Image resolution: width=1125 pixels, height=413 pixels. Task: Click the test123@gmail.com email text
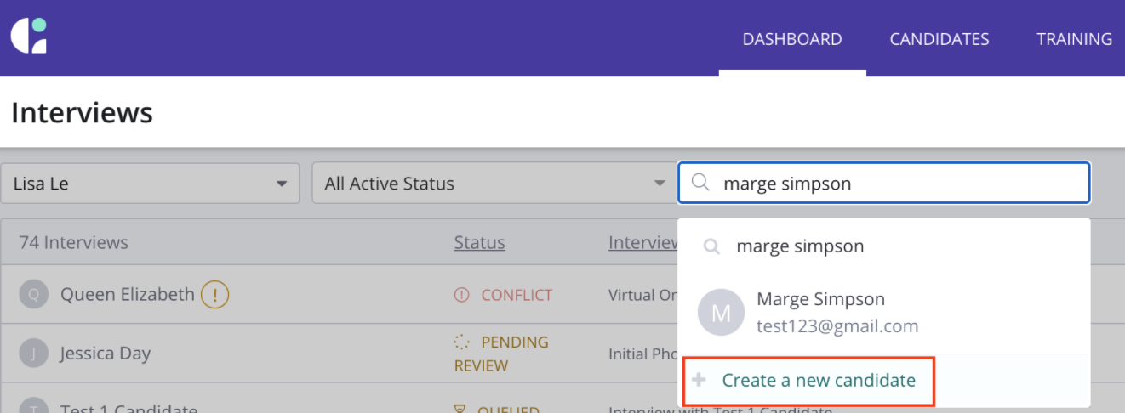pos(837,325)
